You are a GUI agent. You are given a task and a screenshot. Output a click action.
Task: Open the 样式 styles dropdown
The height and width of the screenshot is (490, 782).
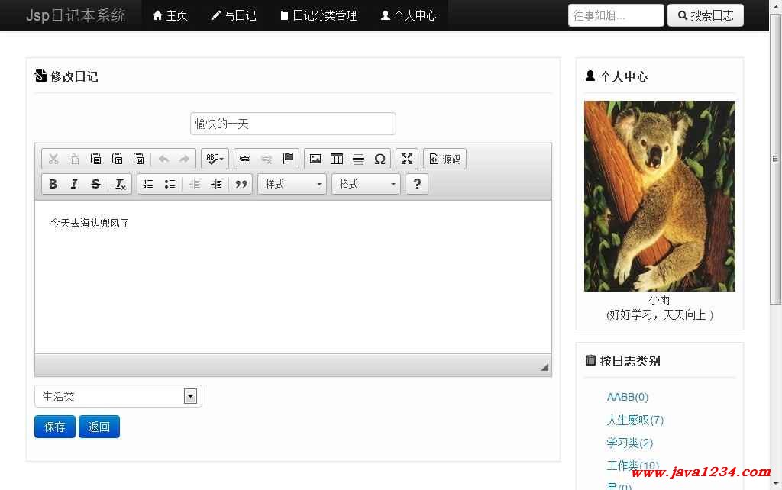pos(292,184)
